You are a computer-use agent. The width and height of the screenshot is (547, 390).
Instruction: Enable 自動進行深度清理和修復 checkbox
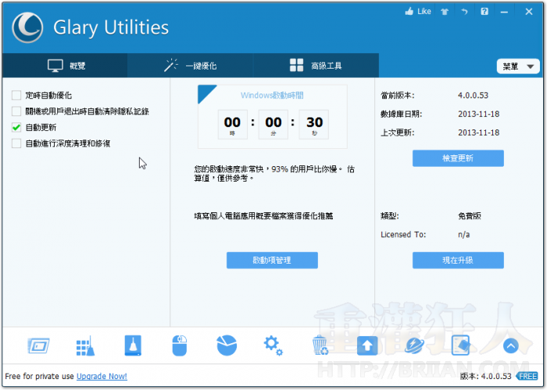[16, 143]
